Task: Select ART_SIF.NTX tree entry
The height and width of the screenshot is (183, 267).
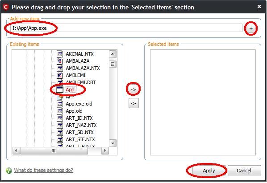Action: (80, 139)
